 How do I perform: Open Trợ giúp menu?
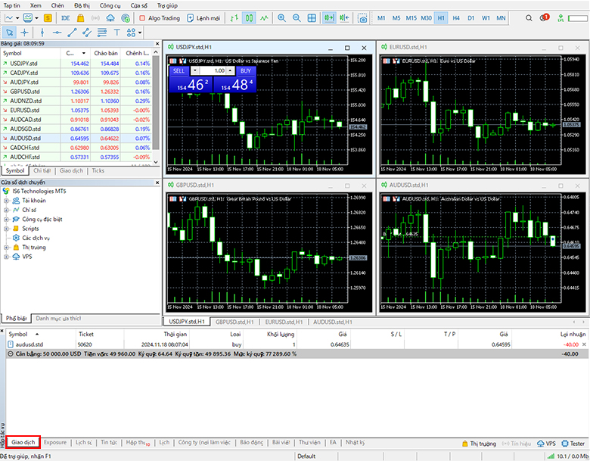[x=167, y=5]
